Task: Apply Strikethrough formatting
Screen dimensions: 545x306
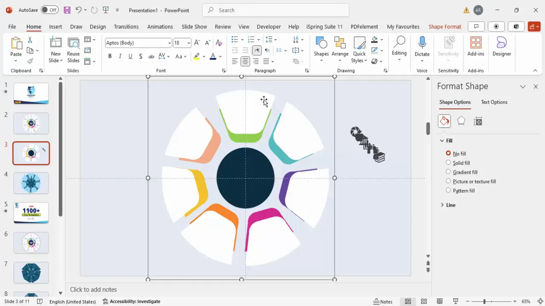Action: (151, 56)
